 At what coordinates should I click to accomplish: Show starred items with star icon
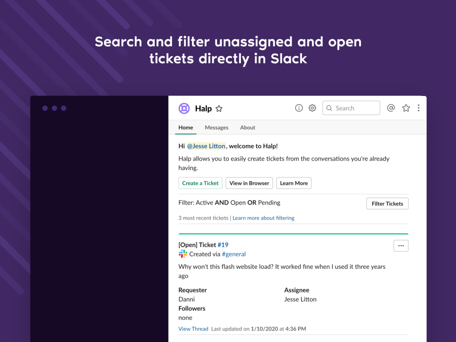pos(406,108)
